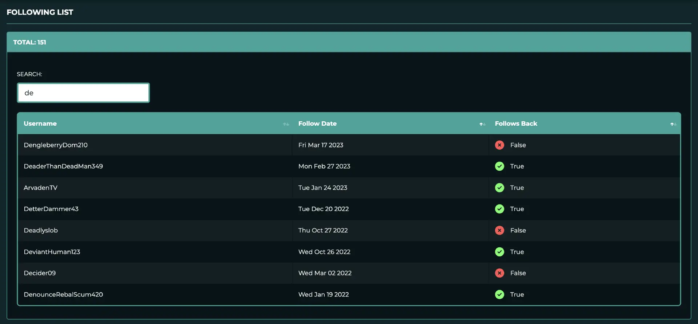Screen dimensions: 698x324
Task: Select username DenounceRebalScum420
Action: click(63, 295)
